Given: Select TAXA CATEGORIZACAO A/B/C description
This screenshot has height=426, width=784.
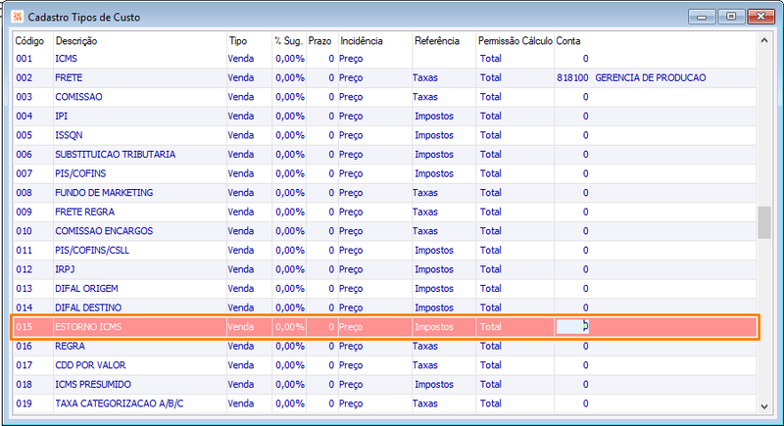Looking at the screenshot, I should click(x=119, y=403).
